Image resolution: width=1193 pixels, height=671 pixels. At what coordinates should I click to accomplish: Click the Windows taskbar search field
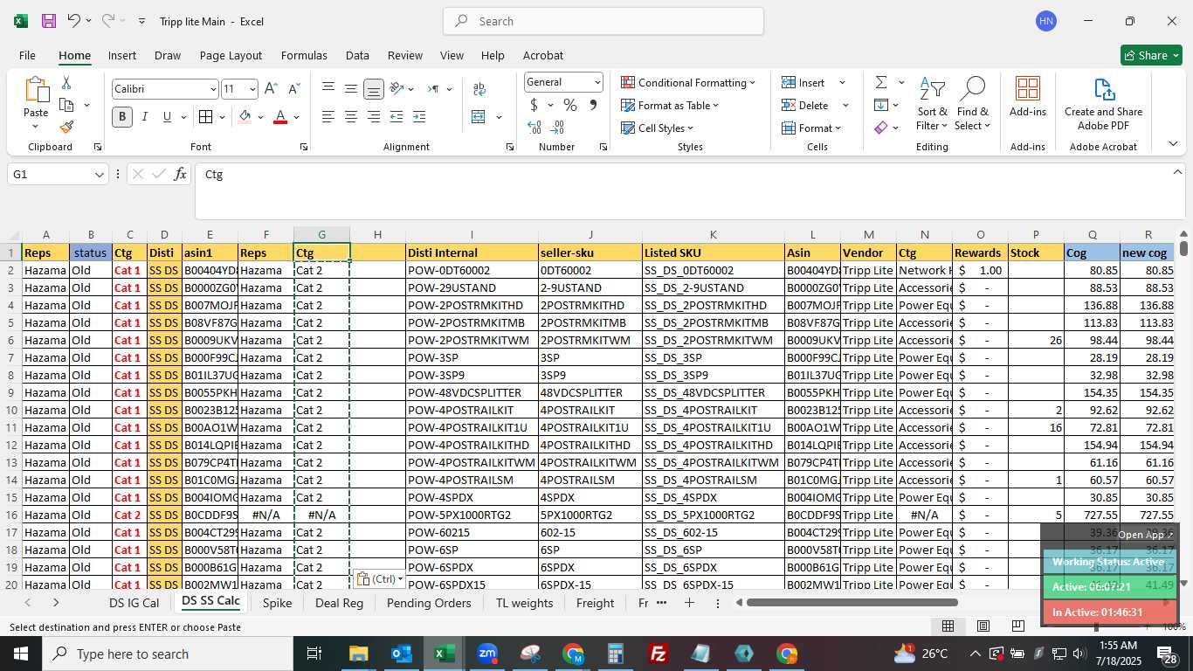(168, 654)
